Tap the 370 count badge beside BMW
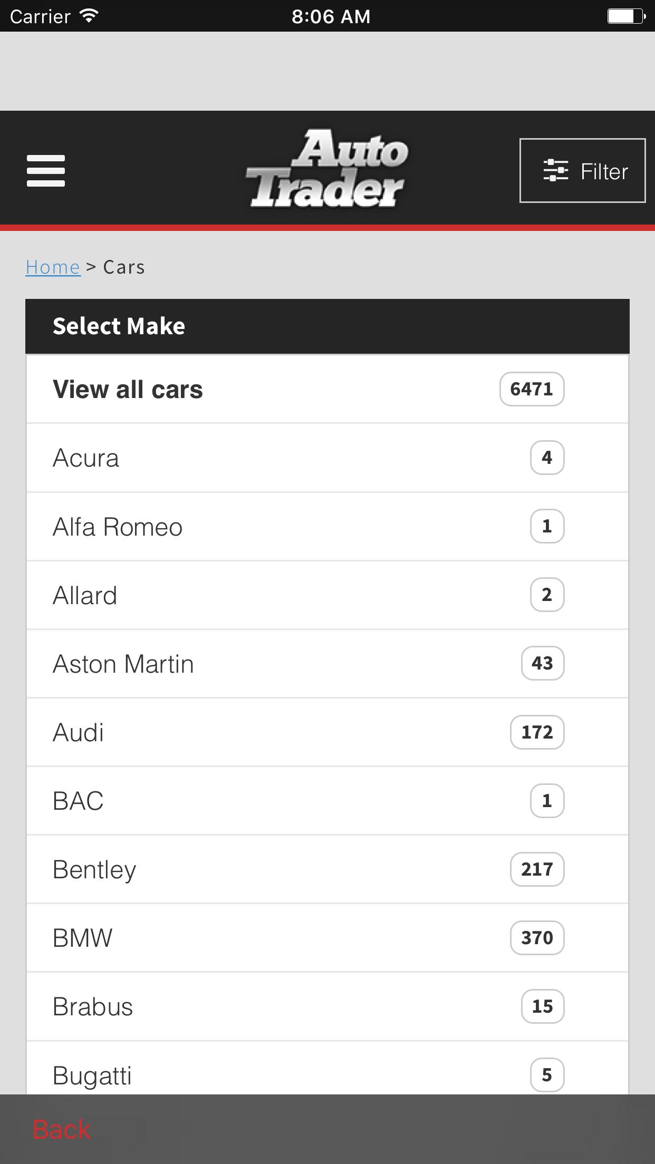Screen dimensions: 655x1164 537,937
